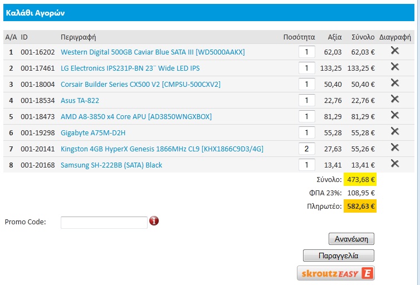Edit quantity field for Asus TA-822 row

[x=307, y=100]
